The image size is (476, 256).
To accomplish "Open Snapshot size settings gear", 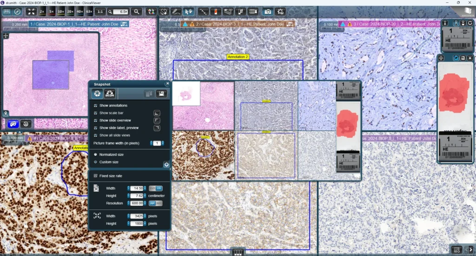I will (166, 164).
